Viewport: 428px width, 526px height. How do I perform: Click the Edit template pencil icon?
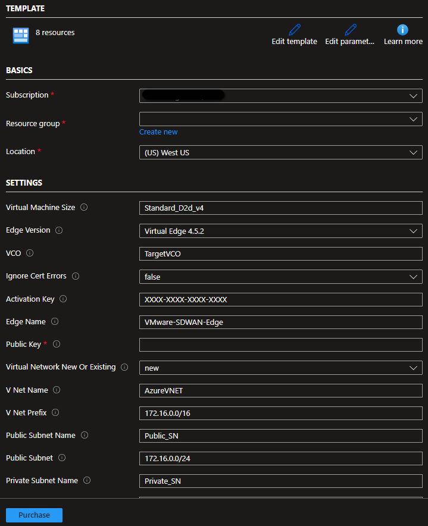(294, 30)
